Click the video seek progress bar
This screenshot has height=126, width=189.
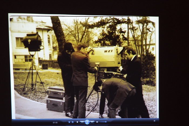tap(85, 119)
